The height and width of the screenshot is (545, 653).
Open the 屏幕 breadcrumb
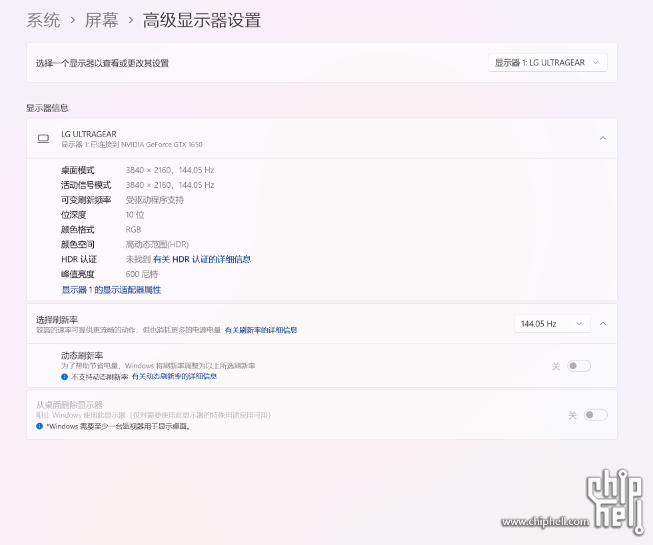101,20
